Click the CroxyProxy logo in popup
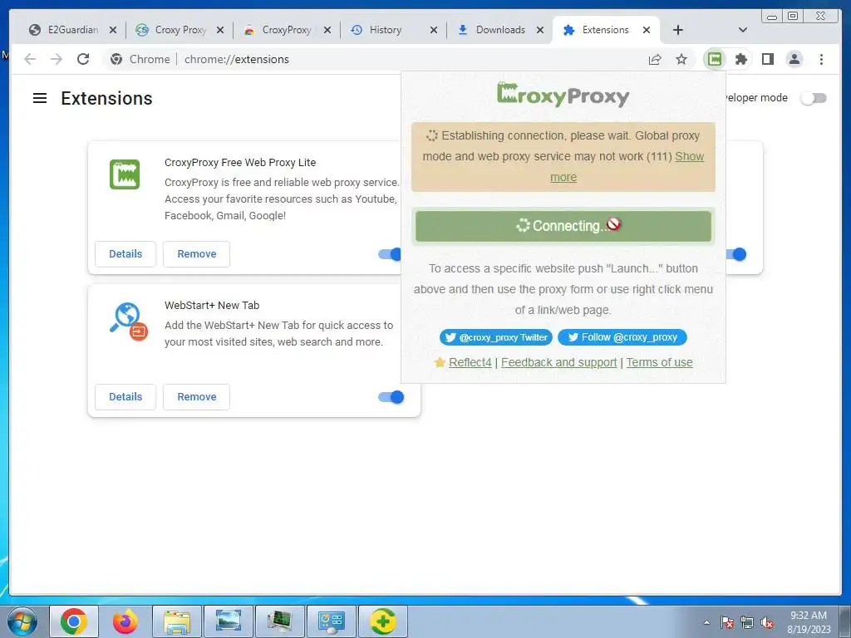 pos(563,96)
